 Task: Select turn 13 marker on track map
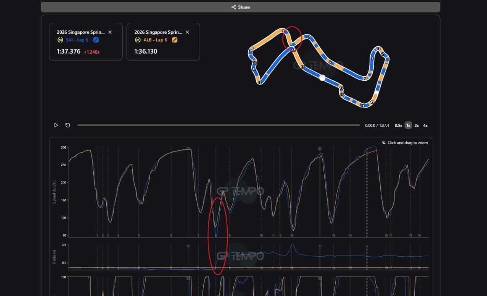259,82
